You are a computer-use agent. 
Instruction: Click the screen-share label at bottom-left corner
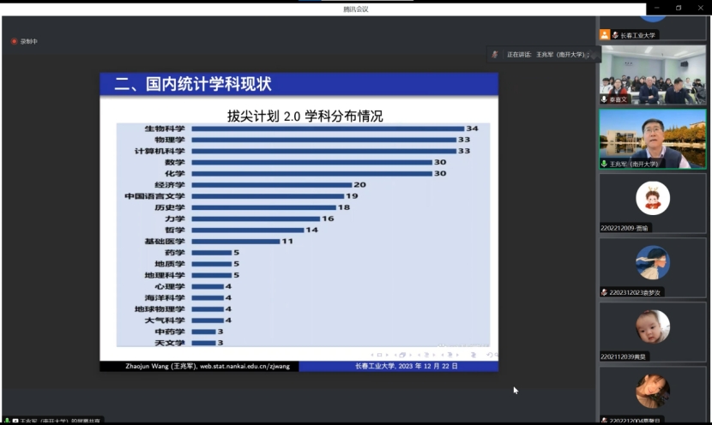(51, 421)
